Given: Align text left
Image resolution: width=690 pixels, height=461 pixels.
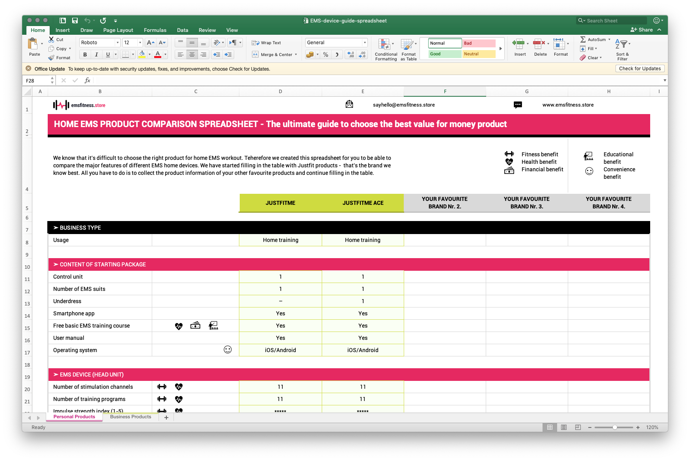Looking at the screenshot, I should (180, 54).
